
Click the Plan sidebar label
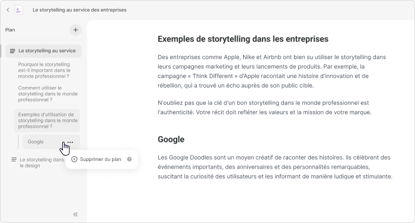click(10, 30)
